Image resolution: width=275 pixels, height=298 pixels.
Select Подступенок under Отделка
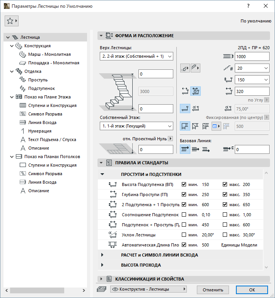tap(41, 88)
